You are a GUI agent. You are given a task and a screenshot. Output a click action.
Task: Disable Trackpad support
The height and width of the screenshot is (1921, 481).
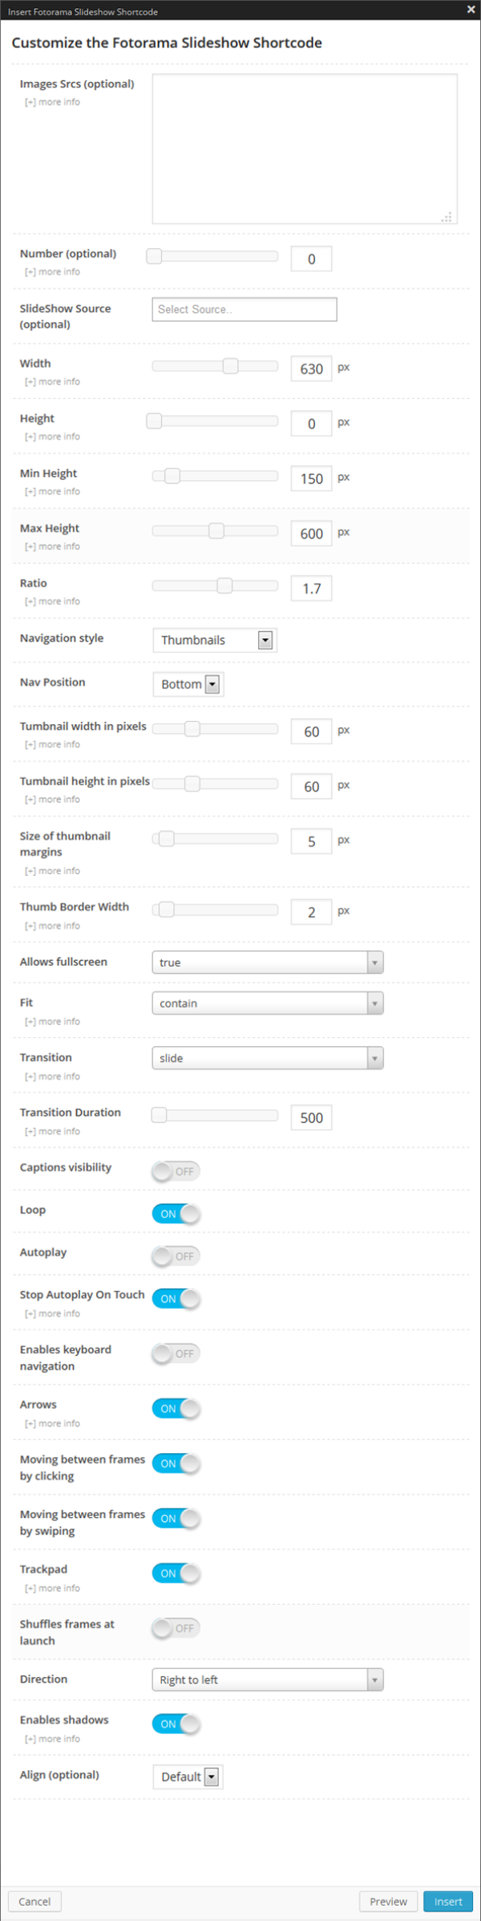click(x=176, y=1573)
